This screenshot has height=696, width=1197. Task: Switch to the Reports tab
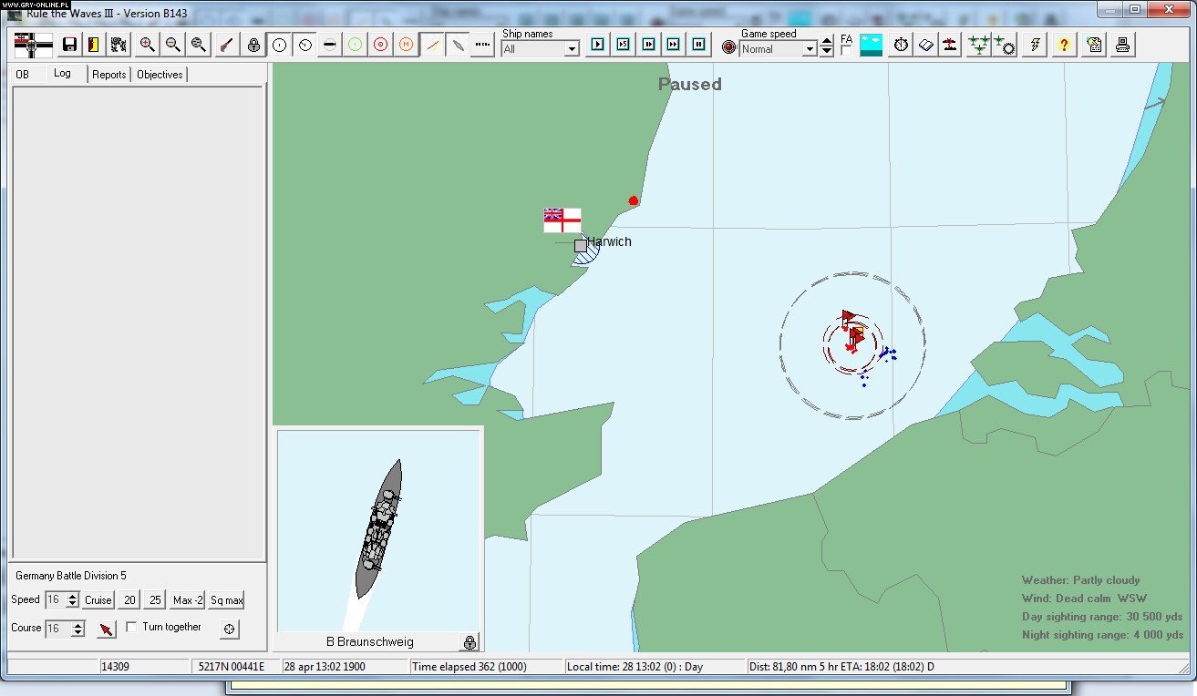(108, 74)
